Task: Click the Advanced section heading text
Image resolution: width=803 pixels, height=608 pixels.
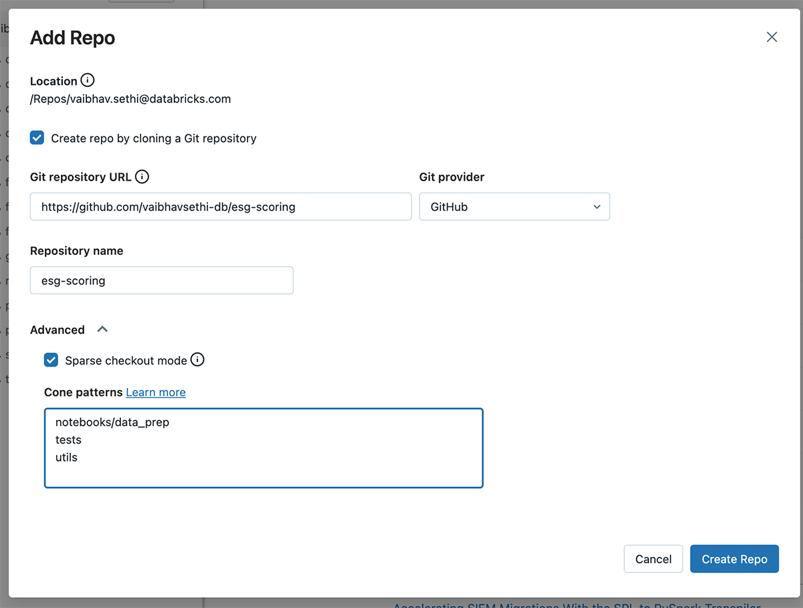Action: [58, 330]
